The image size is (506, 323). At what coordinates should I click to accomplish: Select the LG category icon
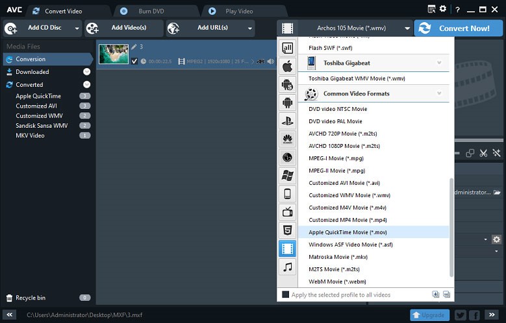pos(287,158)
